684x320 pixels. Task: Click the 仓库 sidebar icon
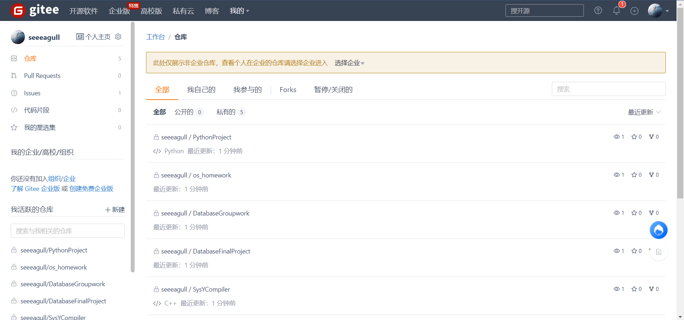click(14, 58)
